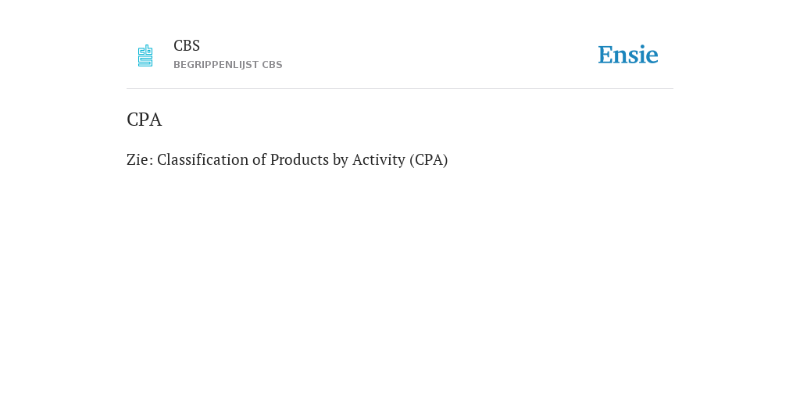Click the word 'Products' in the definition
This screenshot has height=400, width=800.
click(299, 159)
